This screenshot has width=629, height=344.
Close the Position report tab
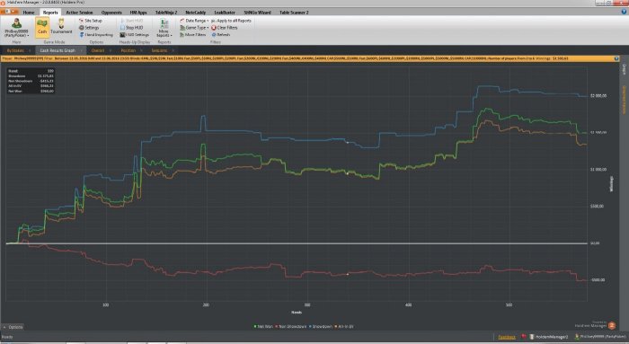(x=141, y=50)
